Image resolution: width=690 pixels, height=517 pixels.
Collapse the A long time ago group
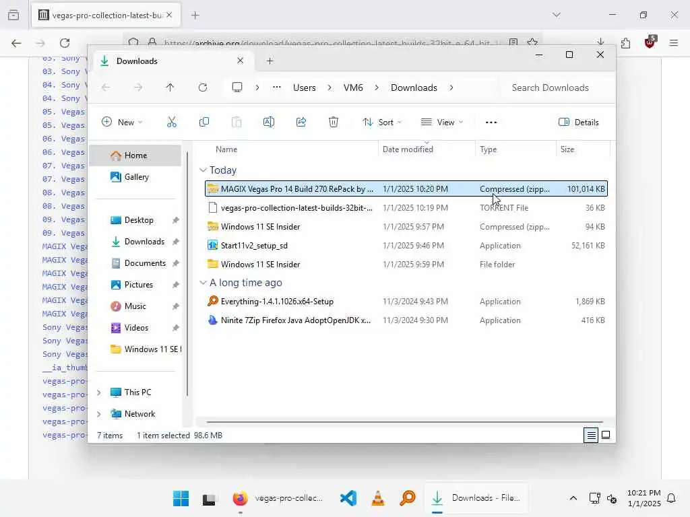click(203, 283)
